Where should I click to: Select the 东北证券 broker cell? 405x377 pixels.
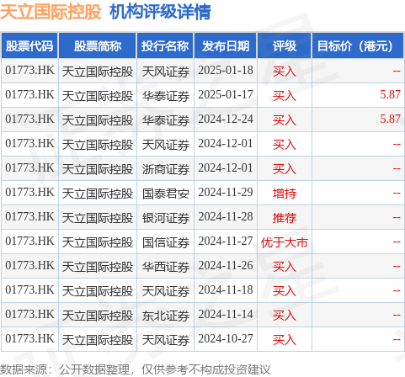[x=166, y=316]
